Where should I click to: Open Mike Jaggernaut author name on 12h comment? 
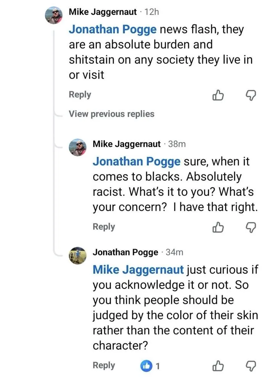(x=102, y=12)
